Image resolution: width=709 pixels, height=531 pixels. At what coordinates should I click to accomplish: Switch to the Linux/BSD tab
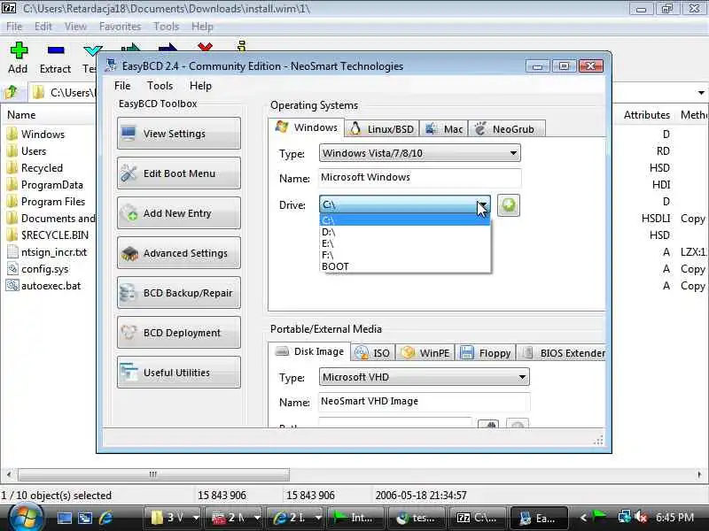click(x=382, y=129)
